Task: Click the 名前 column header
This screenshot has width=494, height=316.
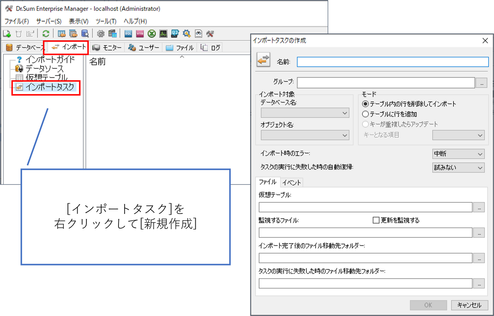Action: point(98,62)
